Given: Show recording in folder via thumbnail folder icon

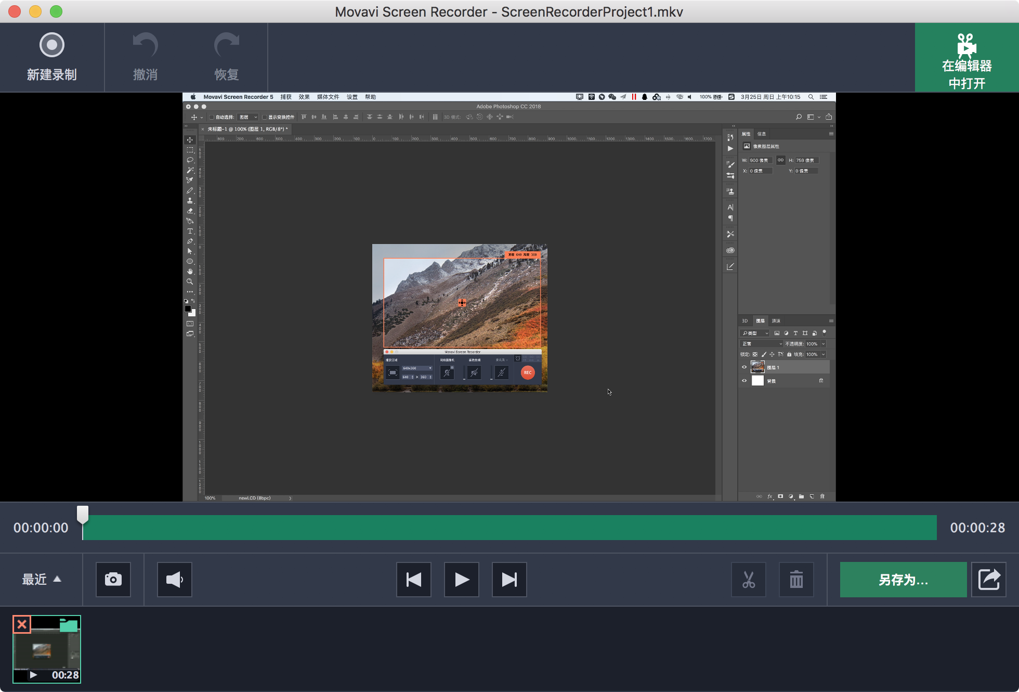Looking at the screenshot, I should [x=69, y=624].
